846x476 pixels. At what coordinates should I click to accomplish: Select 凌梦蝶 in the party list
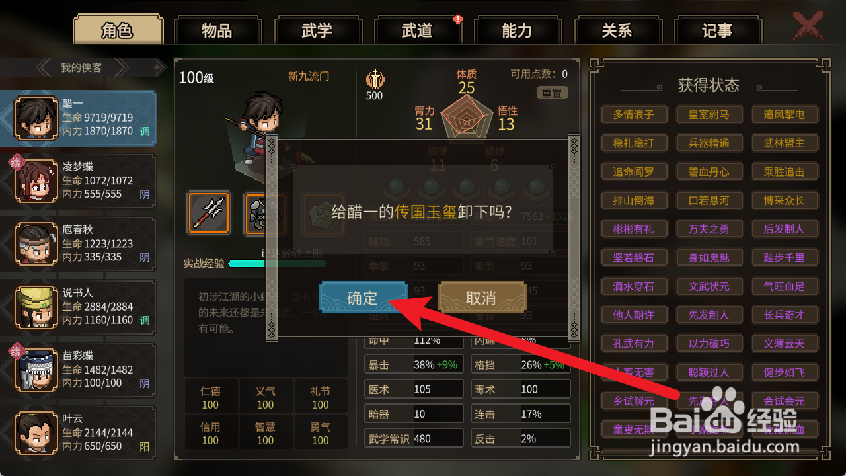[78, 180]
